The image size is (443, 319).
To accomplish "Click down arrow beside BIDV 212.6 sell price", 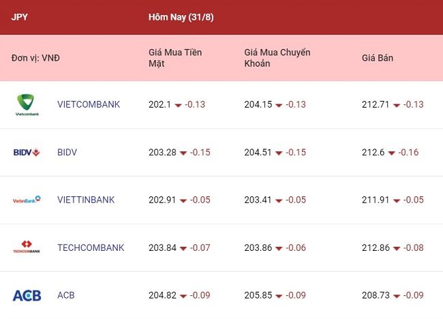I will coord(392,153).
